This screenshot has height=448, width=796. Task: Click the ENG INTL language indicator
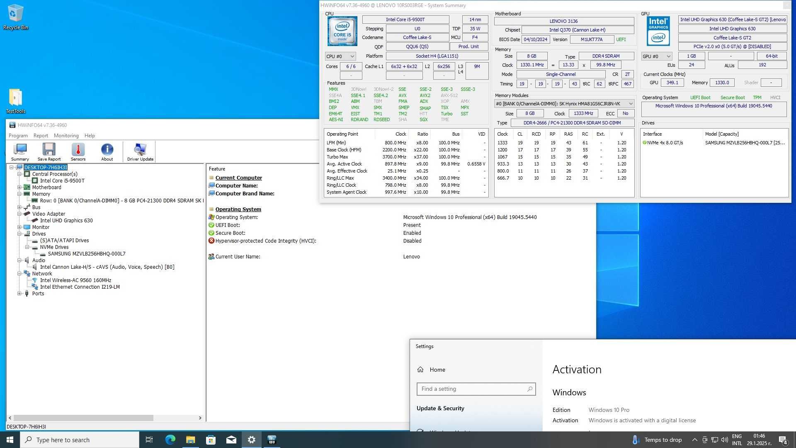pos(737,440)
